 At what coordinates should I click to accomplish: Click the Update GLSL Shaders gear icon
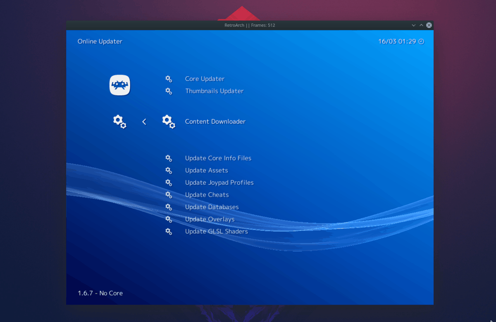pyautogui.click(x=169, y=231)
